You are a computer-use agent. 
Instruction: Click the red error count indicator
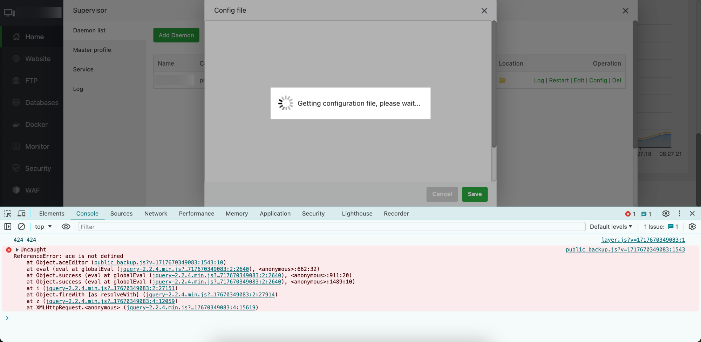pos(630,214)
